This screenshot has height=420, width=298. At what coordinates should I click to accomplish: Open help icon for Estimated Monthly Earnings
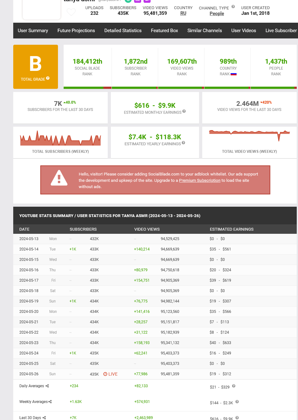click(x=184, y=111)
